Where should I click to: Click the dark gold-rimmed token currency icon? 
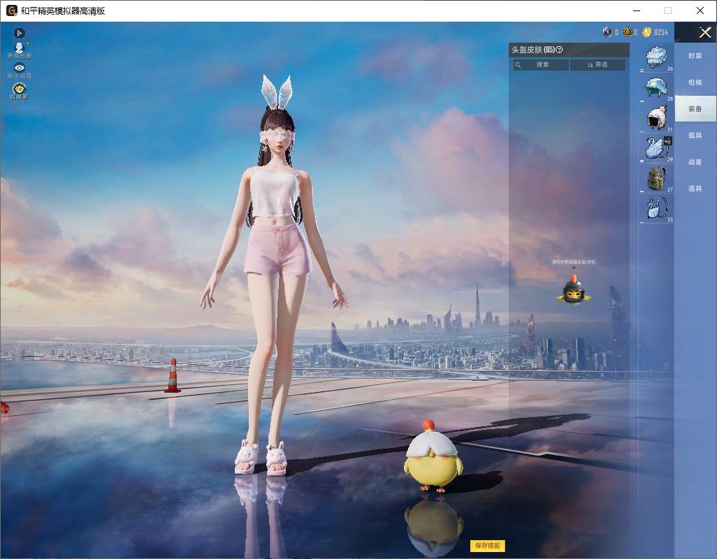(x=627, y=32)
